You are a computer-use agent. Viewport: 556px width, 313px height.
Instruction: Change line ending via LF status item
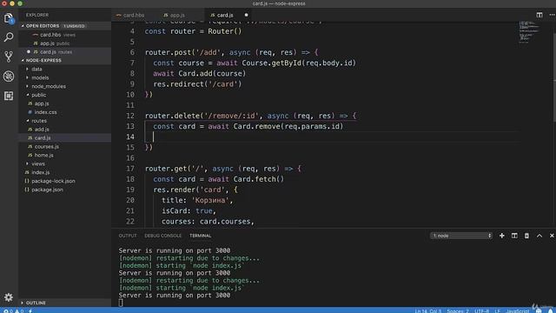click(x=498, y=311)
